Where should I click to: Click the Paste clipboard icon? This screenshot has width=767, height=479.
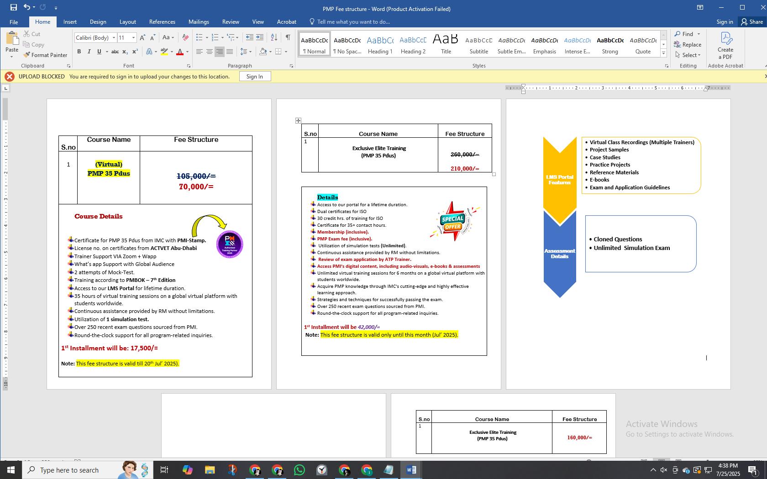coord(12,38)
